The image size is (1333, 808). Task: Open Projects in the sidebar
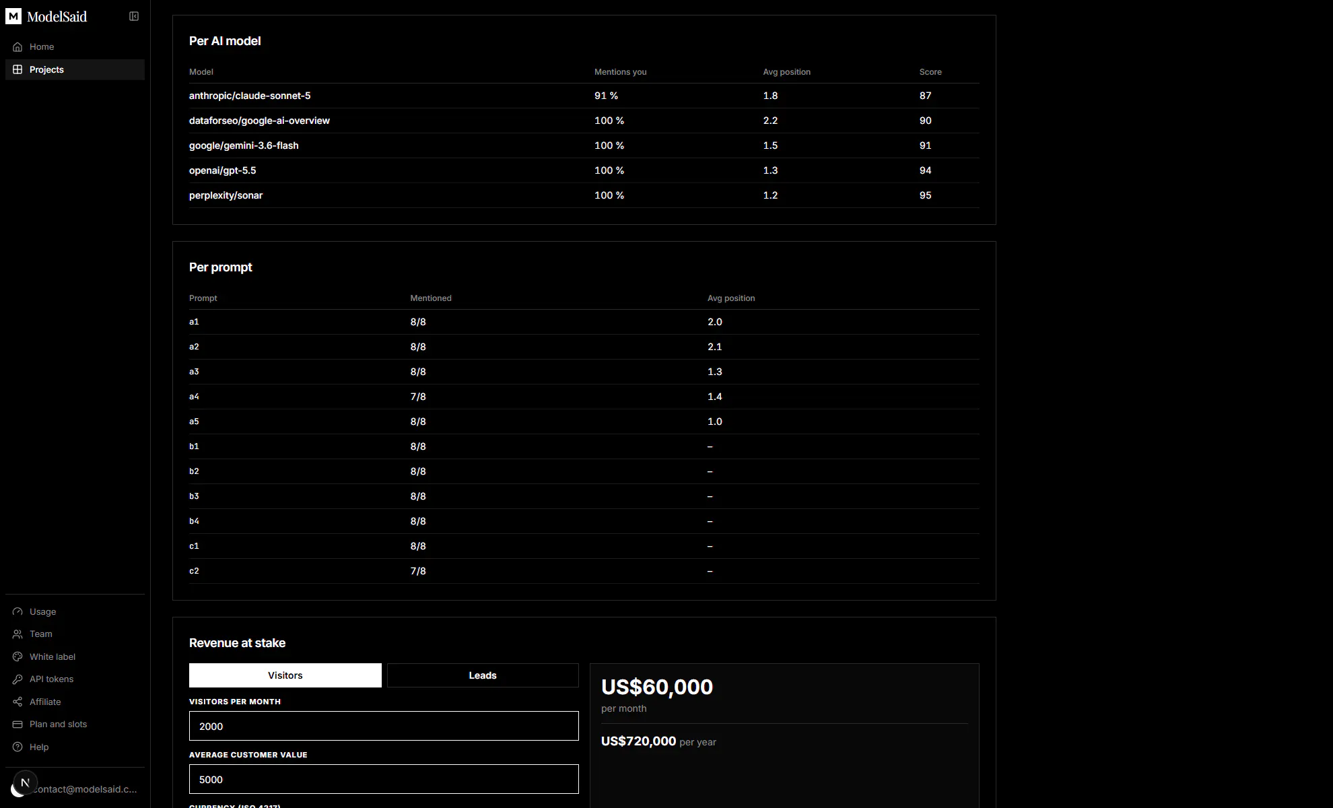[x=75, y=69]
